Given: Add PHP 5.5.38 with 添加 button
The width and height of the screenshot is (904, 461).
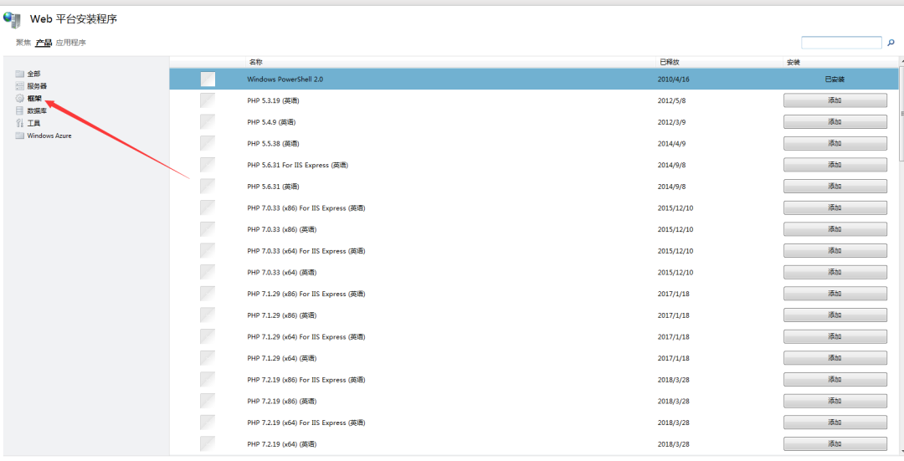Looking at the screenshot, I should tap(835, 143).
